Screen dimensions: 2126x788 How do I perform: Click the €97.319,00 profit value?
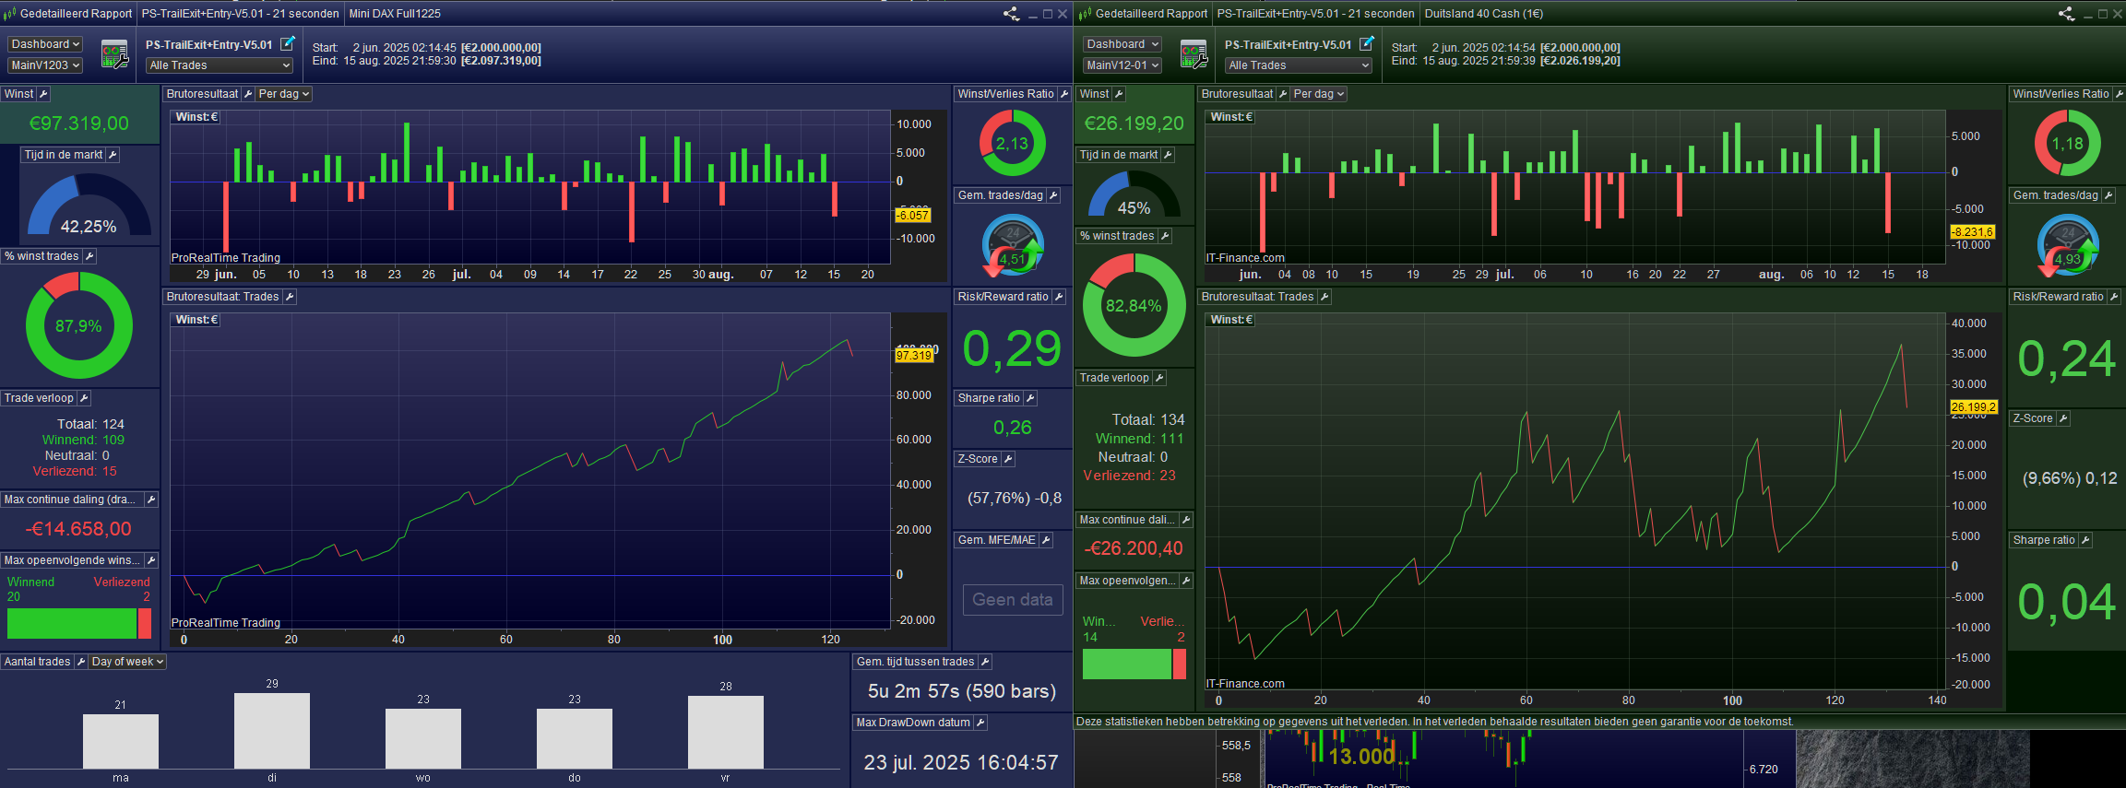click(x=79, y=123)
